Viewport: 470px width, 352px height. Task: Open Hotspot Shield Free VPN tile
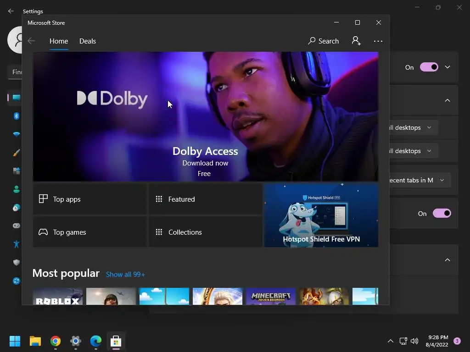pos(321,215)
